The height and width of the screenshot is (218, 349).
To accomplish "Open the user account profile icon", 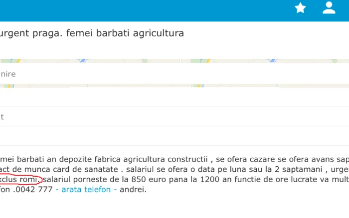I will pyautogui.click(x=329, y=8).
